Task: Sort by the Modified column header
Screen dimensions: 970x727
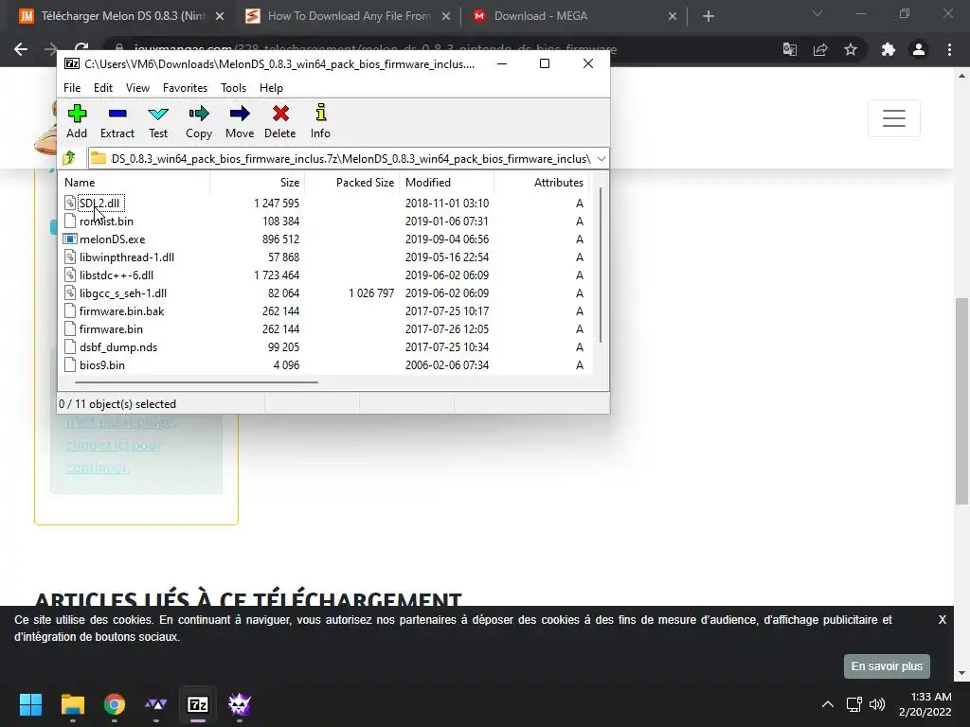Action: tap(446, 183)
